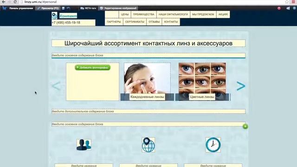Click the site logo map-pin icon
Image resolution: width=297 pixels, height=167 pixels.
[x=54, y=15]
